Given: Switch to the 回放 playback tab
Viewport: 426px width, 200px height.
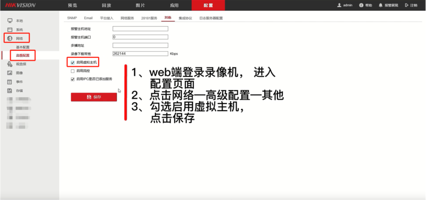Looking at the screenshot, I should [x=106, y=6].
